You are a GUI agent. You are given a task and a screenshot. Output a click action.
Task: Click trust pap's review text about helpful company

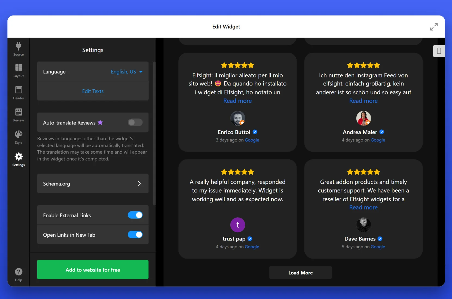point(238,190)
